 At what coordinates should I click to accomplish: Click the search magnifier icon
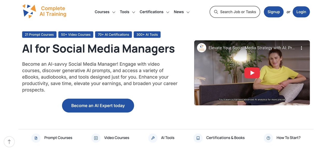(216, 12)
